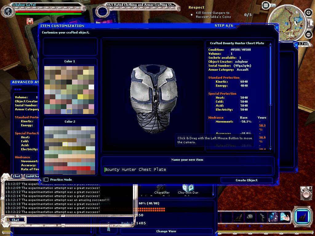
Task: Click the amazing success chat line
Action: [x=58, y=200]
